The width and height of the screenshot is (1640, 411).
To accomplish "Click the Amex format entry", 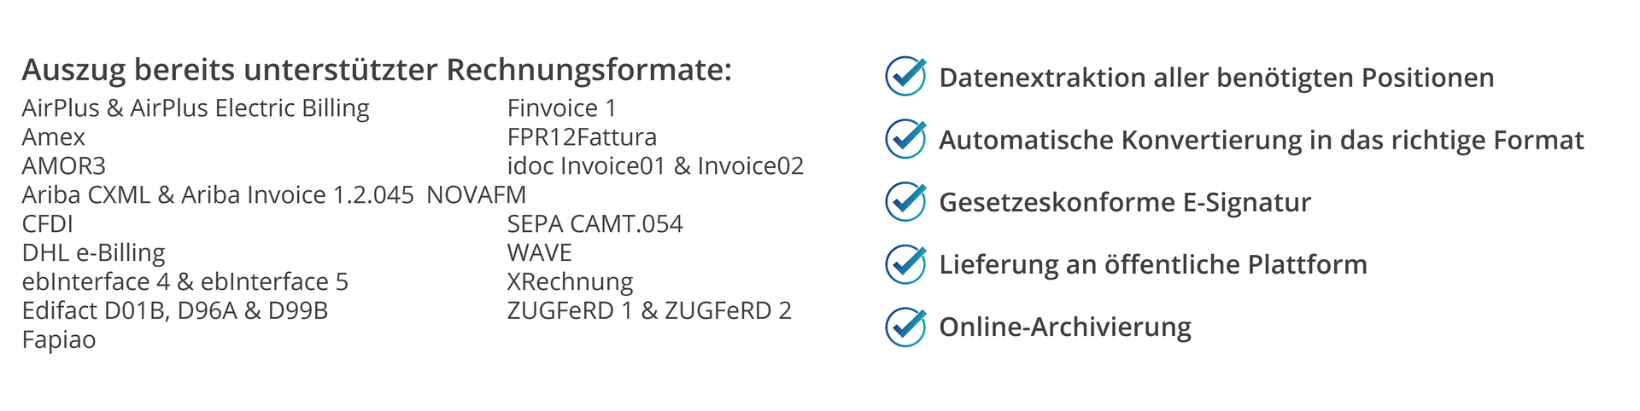I will pyautogui.click(x=54, y=137).
